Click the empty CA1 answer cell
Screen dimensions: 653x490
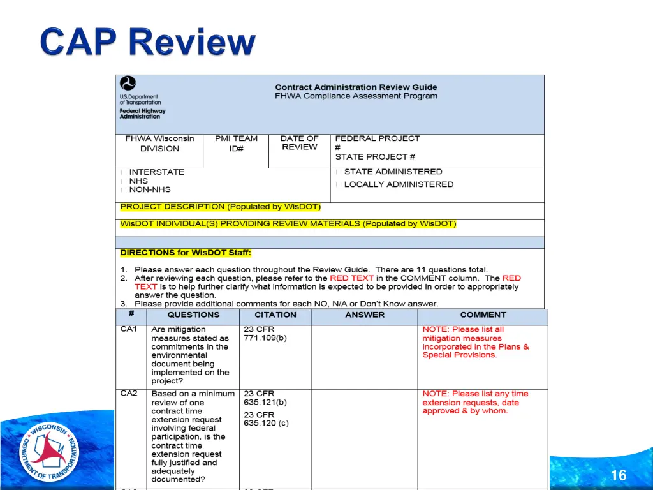point(364,357)
